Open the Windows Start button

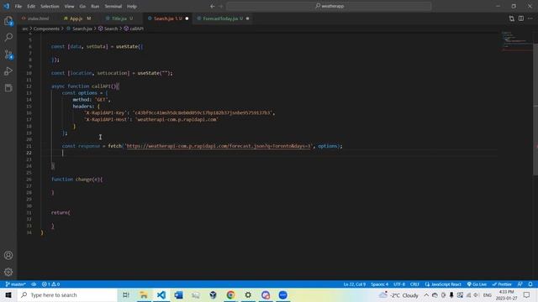click(8, 294)
